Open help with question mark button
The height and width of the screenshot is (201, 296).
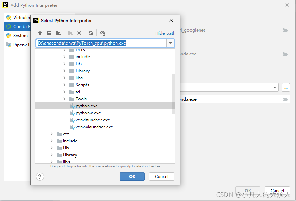pyautogui.click(x=40, y=176)
